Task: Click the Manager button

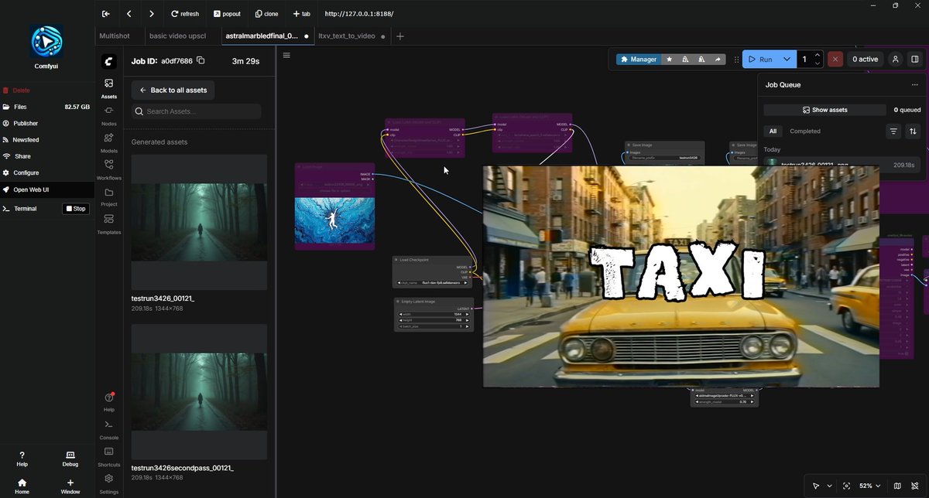Action: coord(638,59)
